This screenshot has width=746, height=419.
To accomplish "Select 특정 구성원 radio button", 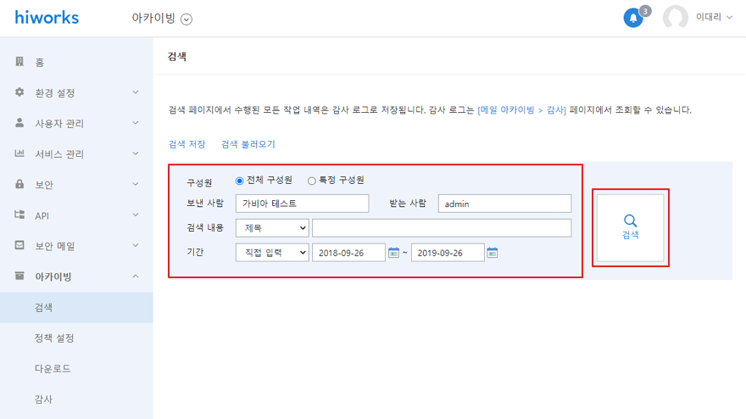I will tap(312, 181).
